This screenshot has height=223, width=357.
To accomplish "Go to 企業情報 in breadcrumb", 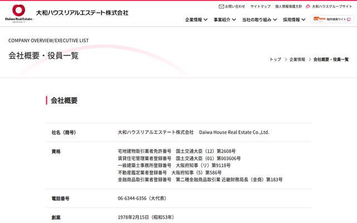I will (297, 60).
